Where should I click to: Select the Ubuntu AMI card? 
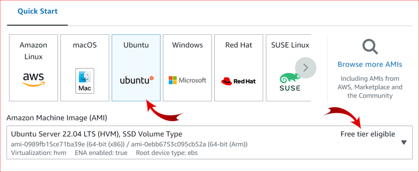(136, 68)
